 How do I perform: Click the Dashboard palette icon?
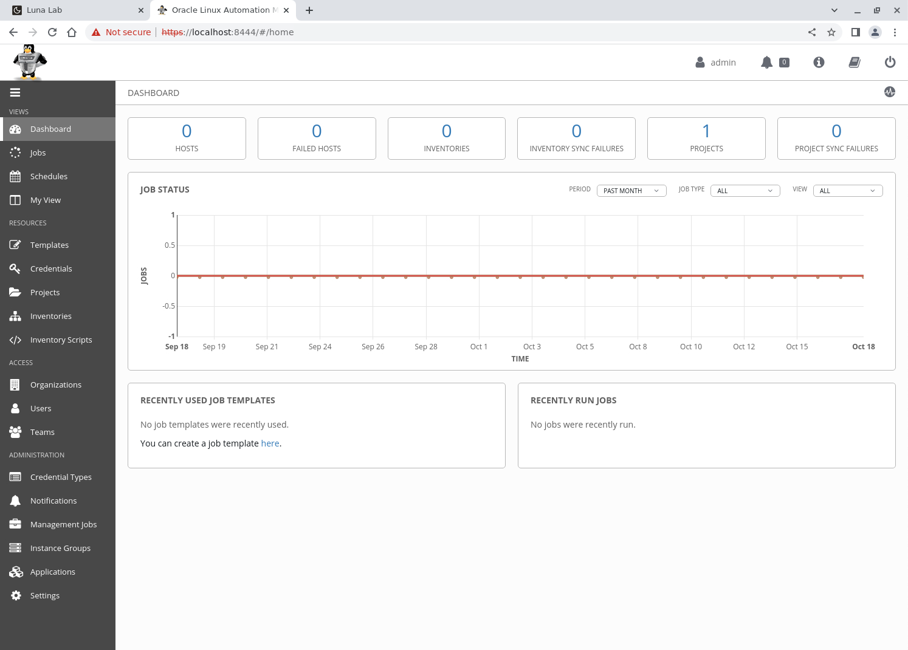pyautogui.click(x=15, y=129)
